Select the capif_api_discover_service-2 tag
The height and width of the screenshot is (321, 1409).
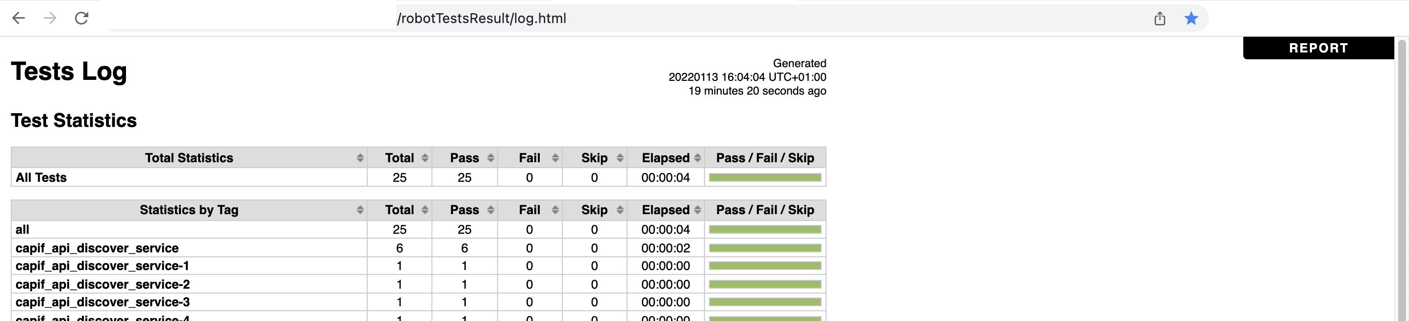pyautogui.click(x=102, y=284)
